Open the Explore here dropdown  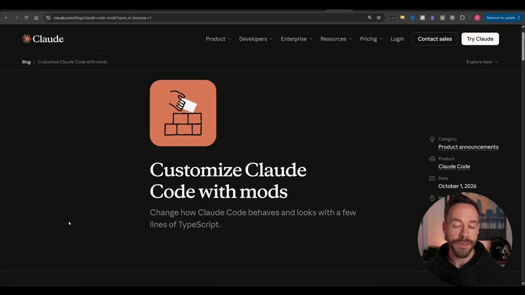click(x=482, y=62)
